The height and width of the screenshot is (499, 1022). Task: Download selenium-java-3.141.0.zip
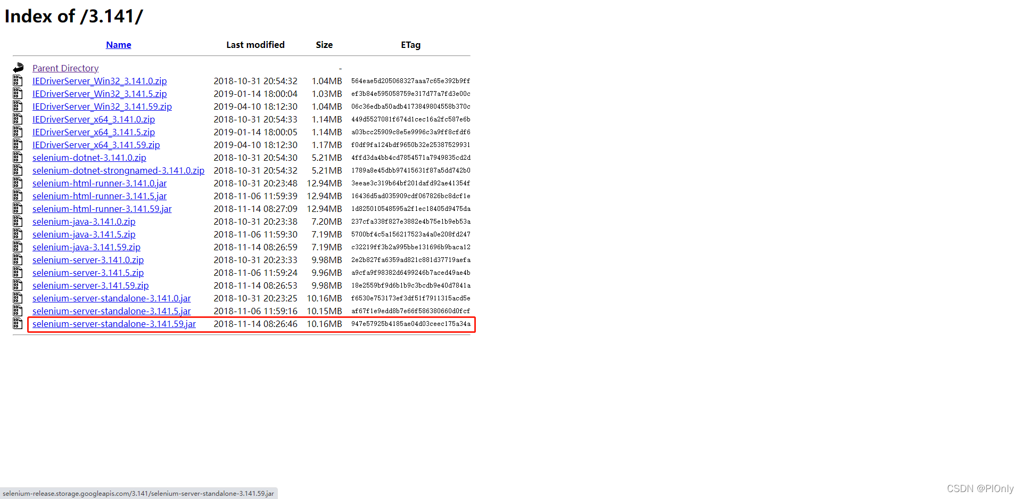coord(84,222)
